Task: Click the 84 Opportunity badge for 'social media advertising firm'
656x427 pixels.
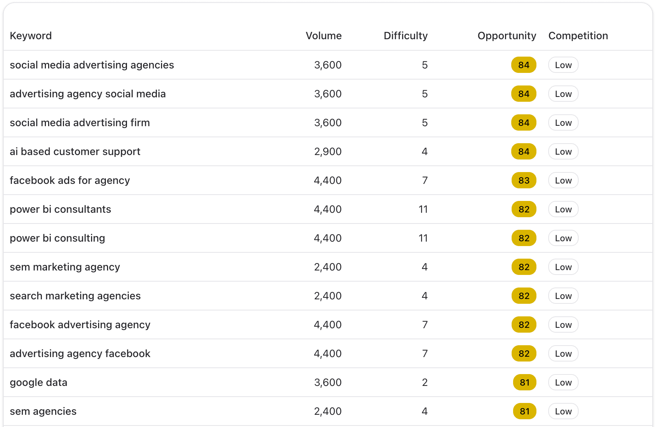Action: (x=523, y=122)
